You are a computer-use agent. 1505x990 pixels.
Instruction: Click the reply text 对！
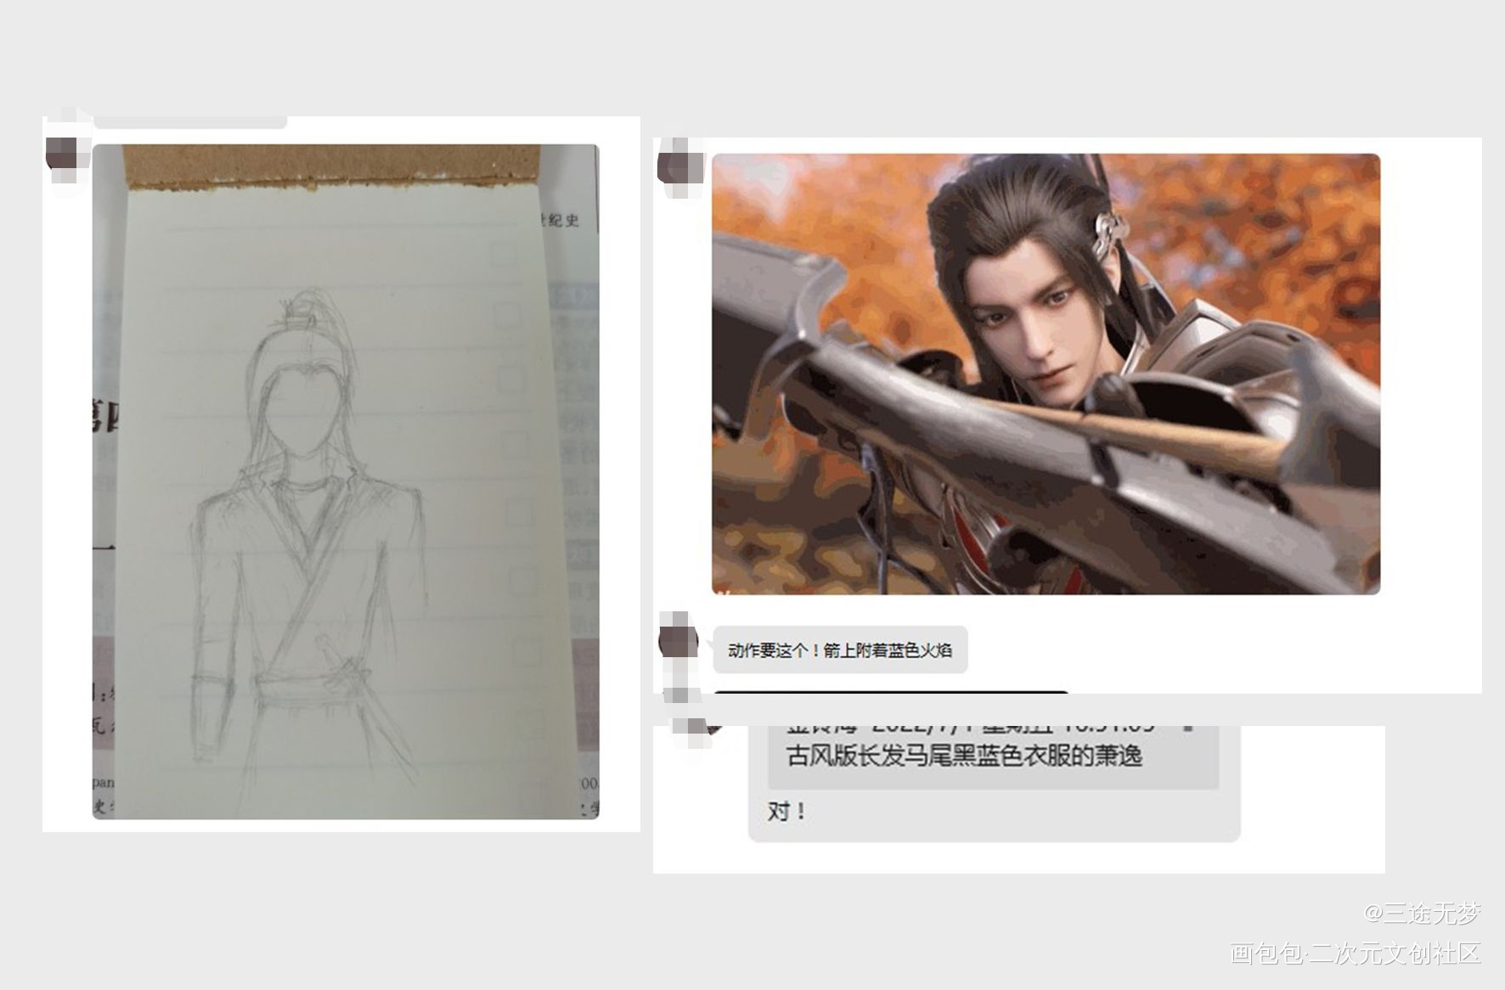(x=786, y=812)
